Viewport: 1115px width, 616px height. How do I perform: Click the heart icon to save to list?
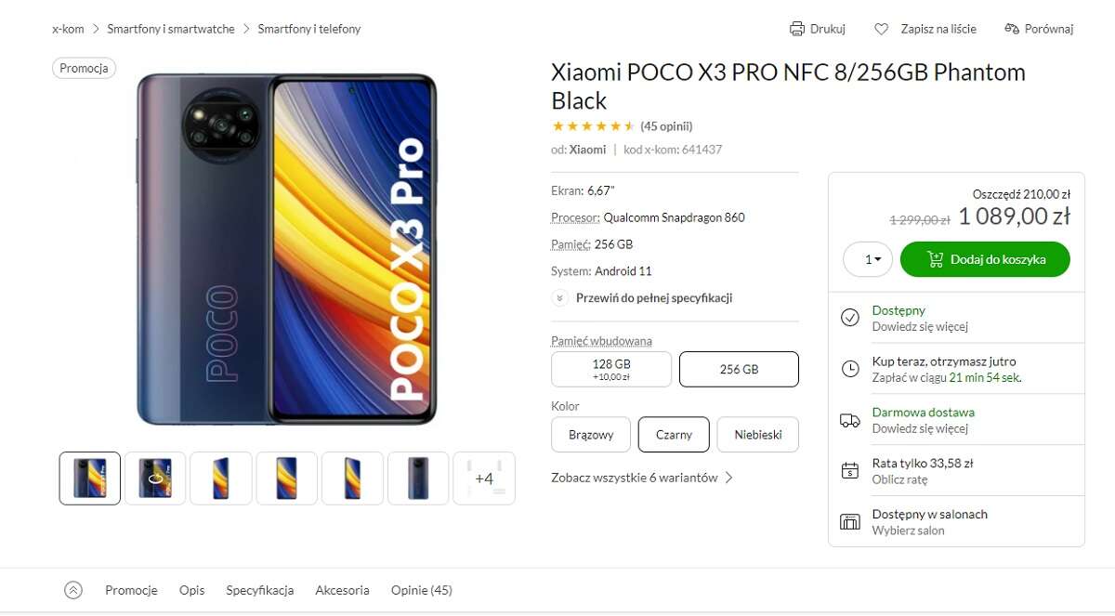point(882,29)
